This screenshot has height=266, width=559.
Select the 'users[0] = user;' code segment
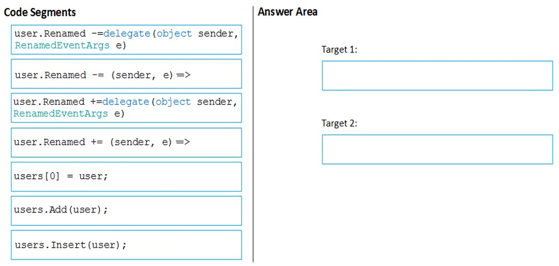point(126,176)
